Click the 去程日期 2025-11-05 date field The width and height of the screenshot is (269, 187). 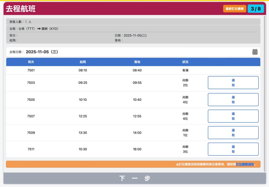point(42,52)
